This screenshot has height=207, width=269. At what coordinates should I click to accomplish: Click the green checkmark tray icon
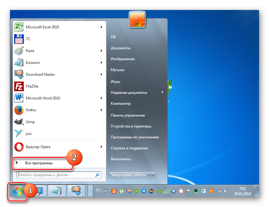click(137, 191)
